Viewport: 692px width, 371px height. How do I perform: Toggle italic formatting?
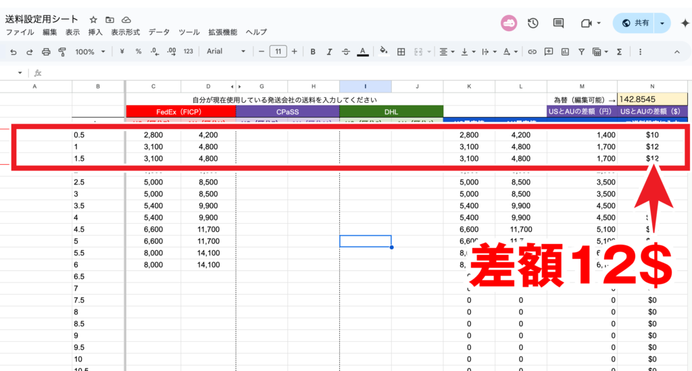point(329,51)
